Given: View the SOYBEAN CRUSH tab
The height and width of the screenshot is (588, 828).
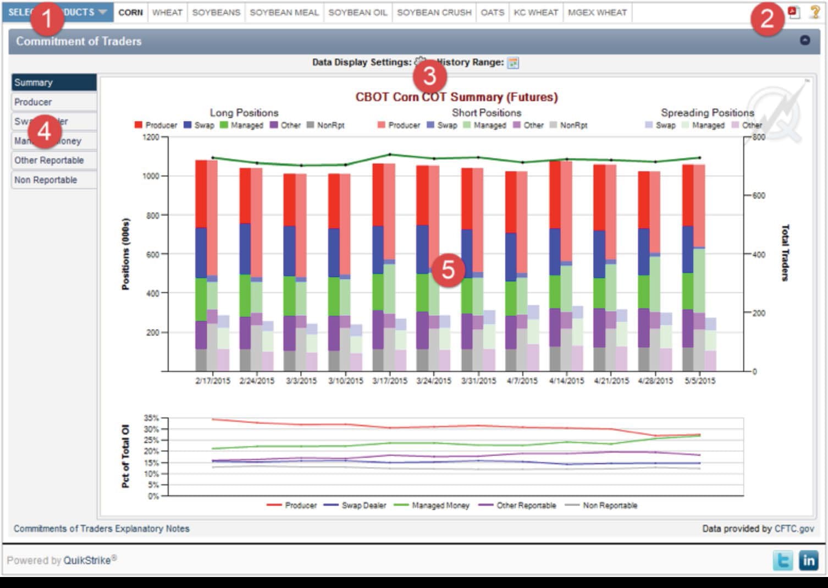Looking at the screenshot, I should click(434, 12).
